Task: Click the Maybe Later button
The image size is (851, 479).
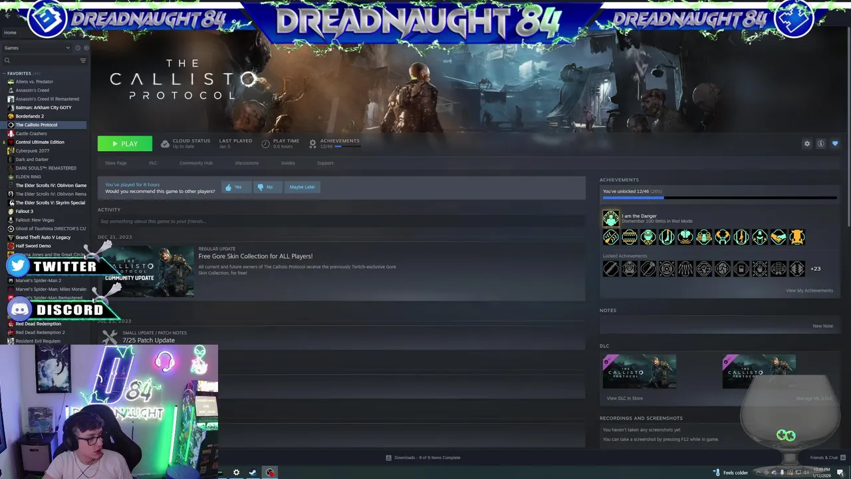Action: [x=302, y=187]
